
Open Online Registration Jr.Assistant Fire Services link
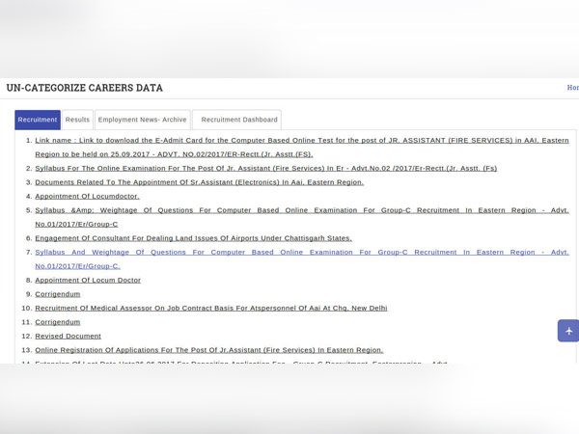(x=209, y=350)
